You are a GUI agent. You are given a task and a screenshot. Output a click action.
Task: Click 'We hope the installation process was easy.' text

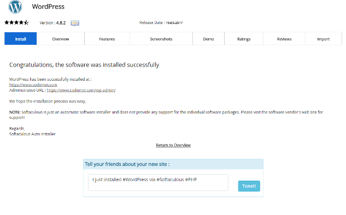pyautogui.click(x=48, y=101)
